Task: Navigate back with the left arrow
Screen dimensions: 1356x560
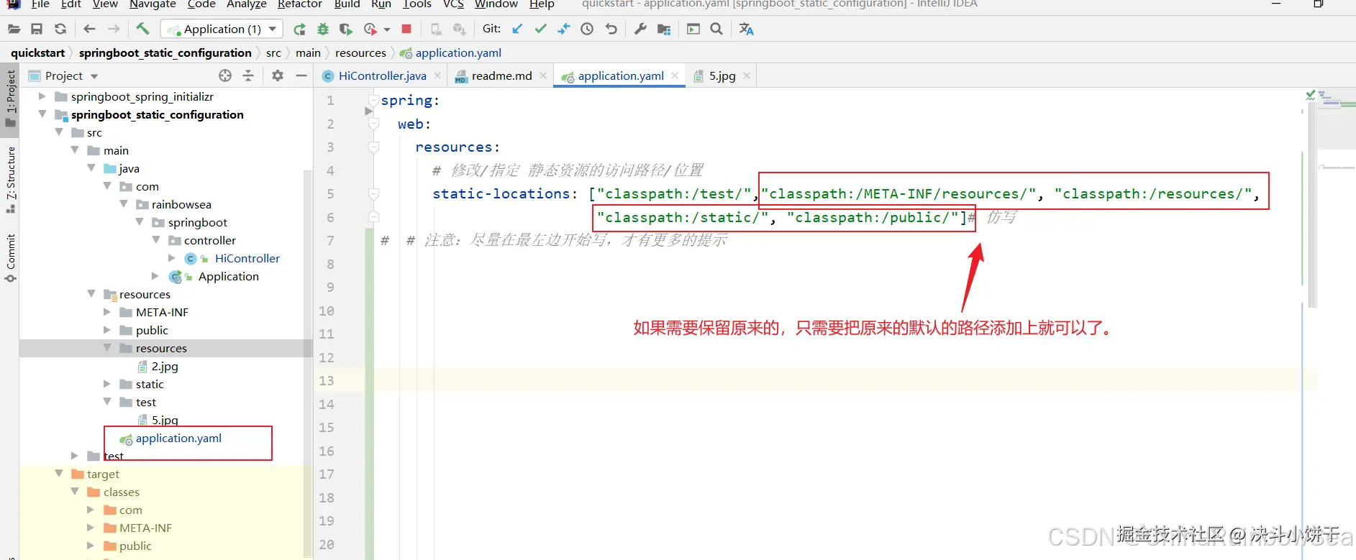Action: 89,29
